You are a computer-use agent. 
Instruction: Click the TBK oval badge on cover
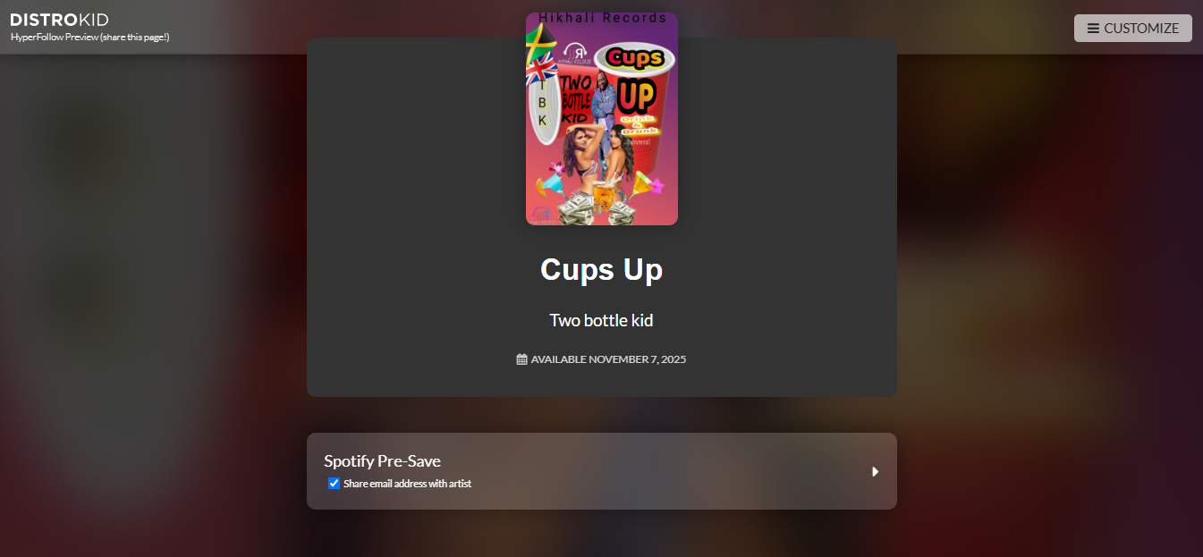click(x=543, y=107)
